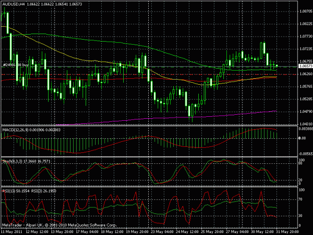The width and height of the screenshot is (313, 235).
Task: Click the #24986 buy order label
Action: click(16, 65)
